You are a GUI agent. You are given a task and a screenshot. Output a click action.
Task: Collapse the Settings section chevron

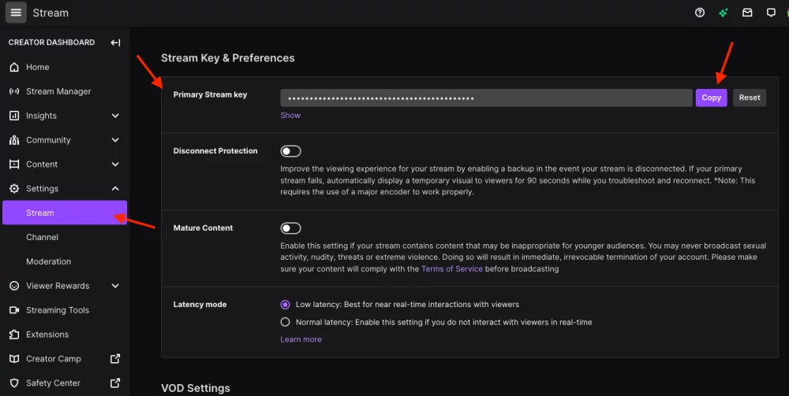tap(115, 189)
